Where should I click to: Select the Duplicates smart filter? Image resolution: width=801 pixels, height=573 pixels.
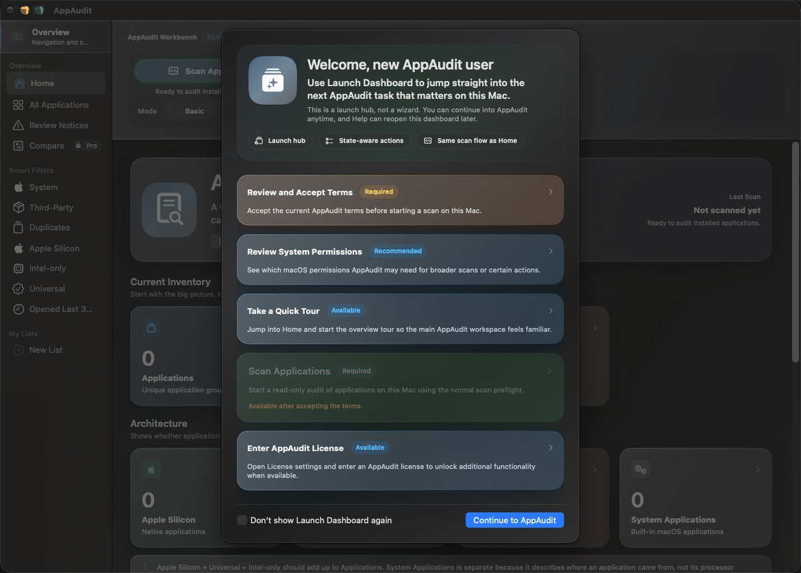pos(55,228)
